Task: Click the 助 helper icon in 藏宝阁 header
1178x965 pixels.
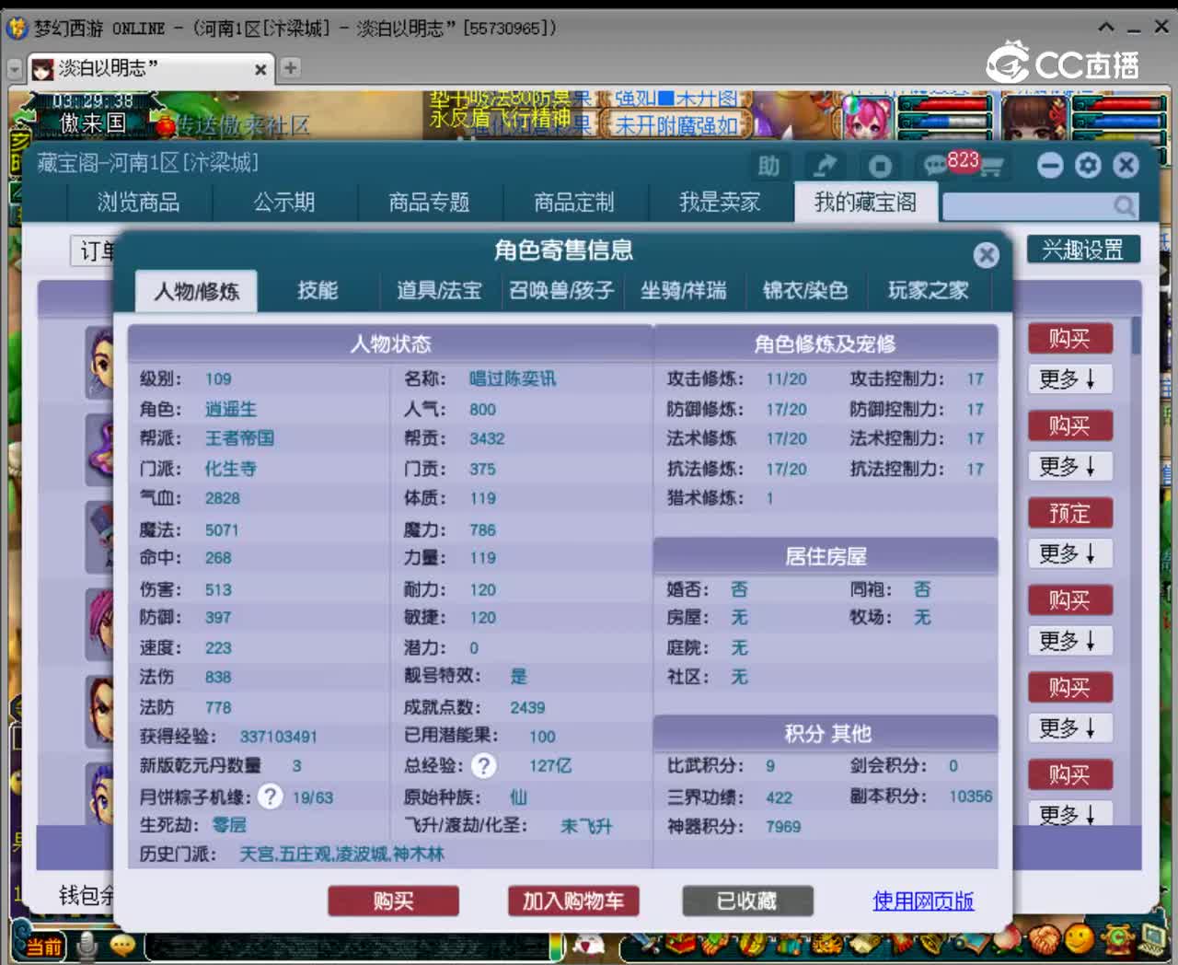Action: [769, 166]
